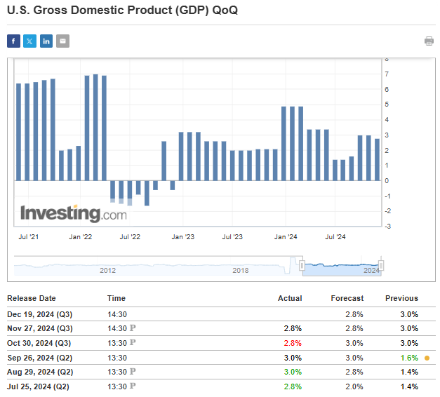Image resolution: width=440 pixels, height=397 pixels.
Task: Share by email icon
Action: tap(63, 41)
